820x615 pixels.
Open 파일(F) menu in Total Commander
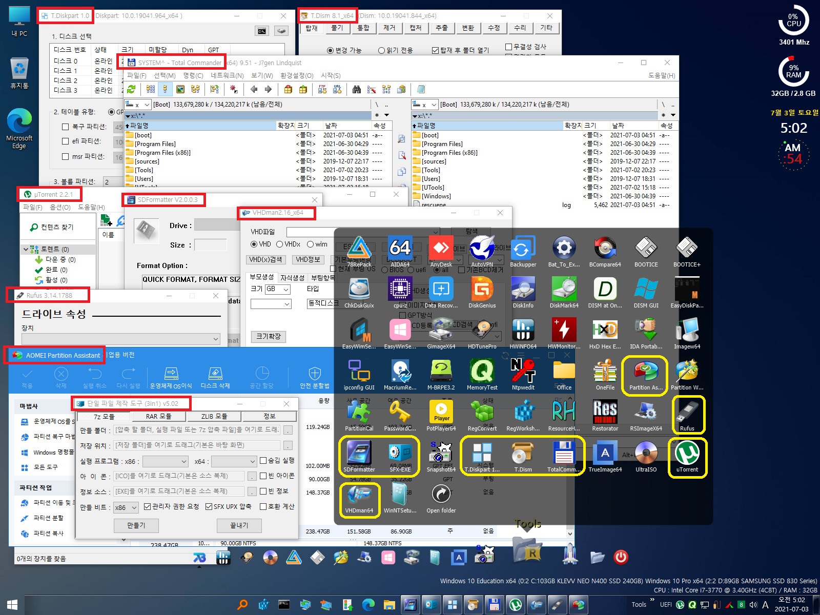point(137,75)
